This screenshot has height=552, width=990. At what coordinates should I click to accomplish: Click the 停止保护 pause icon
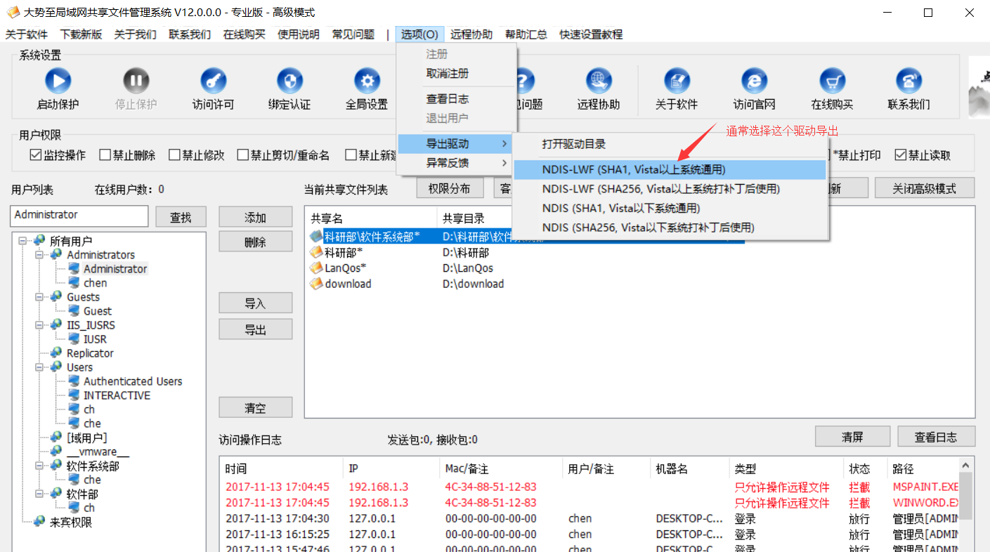tap(136, 81)
